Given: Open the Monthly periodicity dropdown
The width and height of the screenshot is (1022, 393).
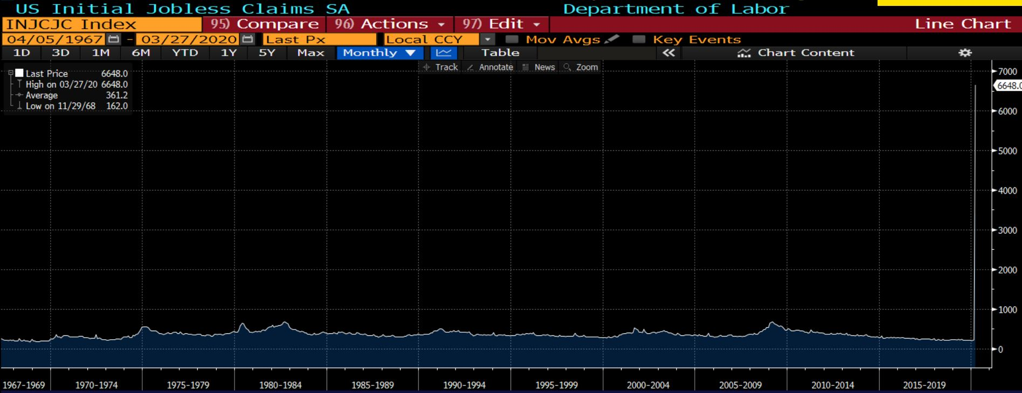Looking at the screenshot, I should tap(380, 53).
